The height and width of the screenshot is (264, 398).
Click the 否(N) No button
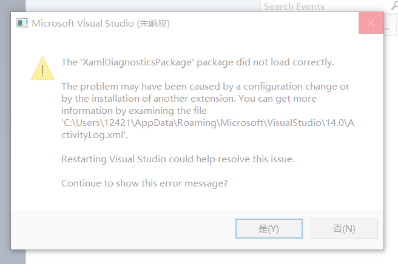344,228
